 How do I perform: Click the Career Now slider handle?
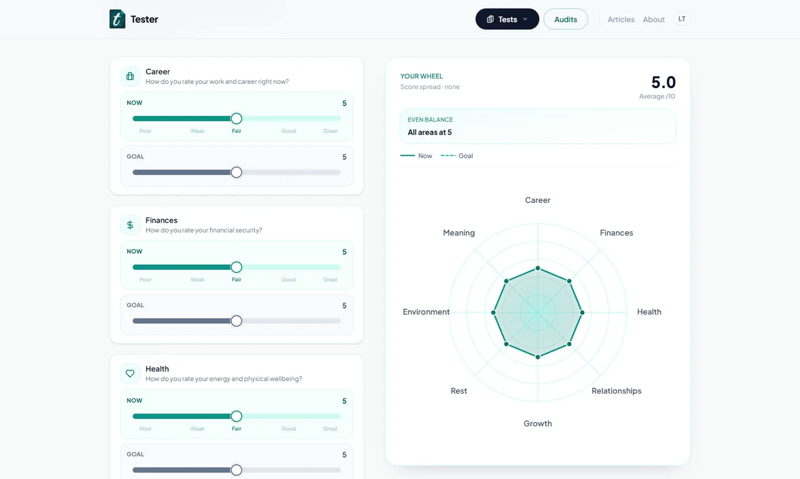[236, 118]
